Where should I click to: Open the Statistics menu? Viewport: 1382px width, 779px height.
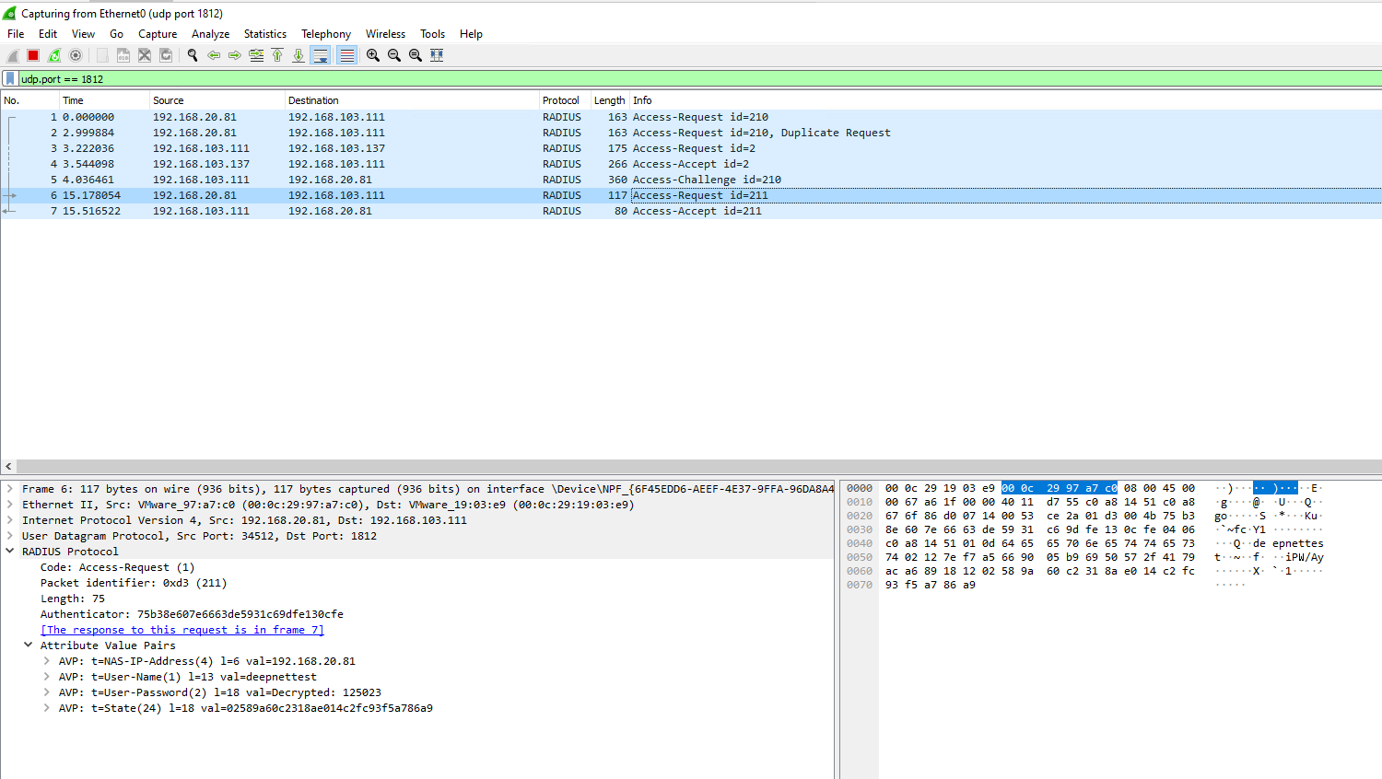pos(264,34)
